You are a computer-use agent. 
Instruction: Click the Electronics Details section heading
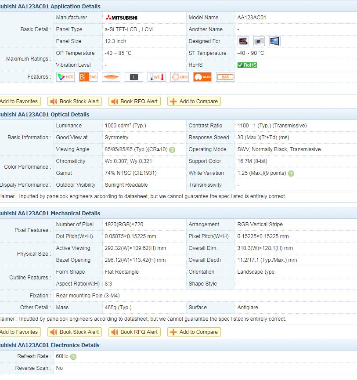(x=50, y=345)
